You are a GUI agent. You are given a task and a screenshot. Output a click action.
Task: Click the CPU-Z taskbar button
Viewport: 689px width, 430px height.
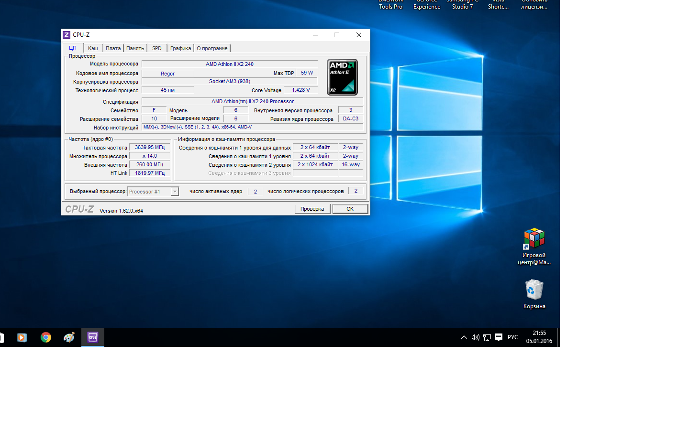[x=93, y=337]
